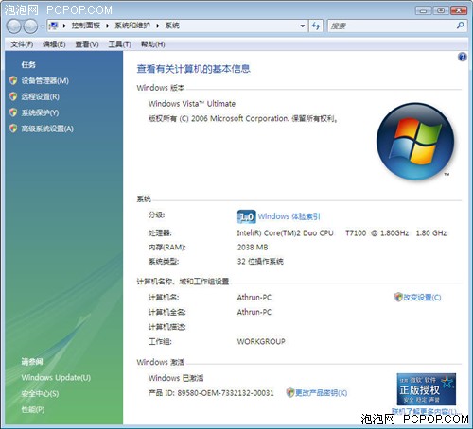The height and width of the screenshot is (429, 473).
Task: Open the 工具(T) menu
Action: pos(120,44)
